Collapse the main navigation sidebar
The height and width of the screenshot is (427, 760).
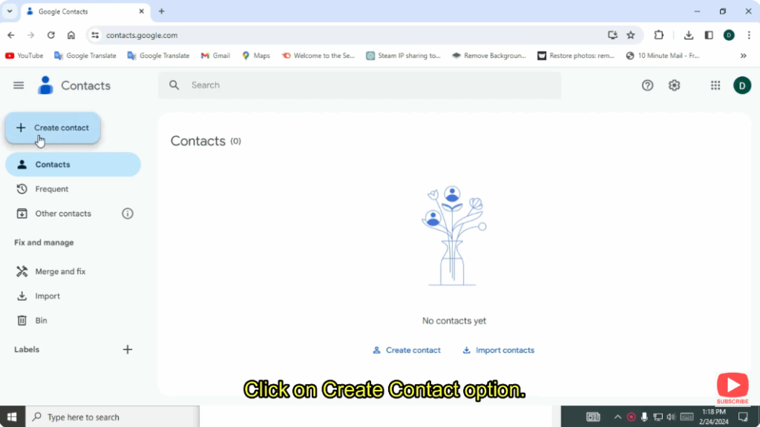tap(19, 85)
